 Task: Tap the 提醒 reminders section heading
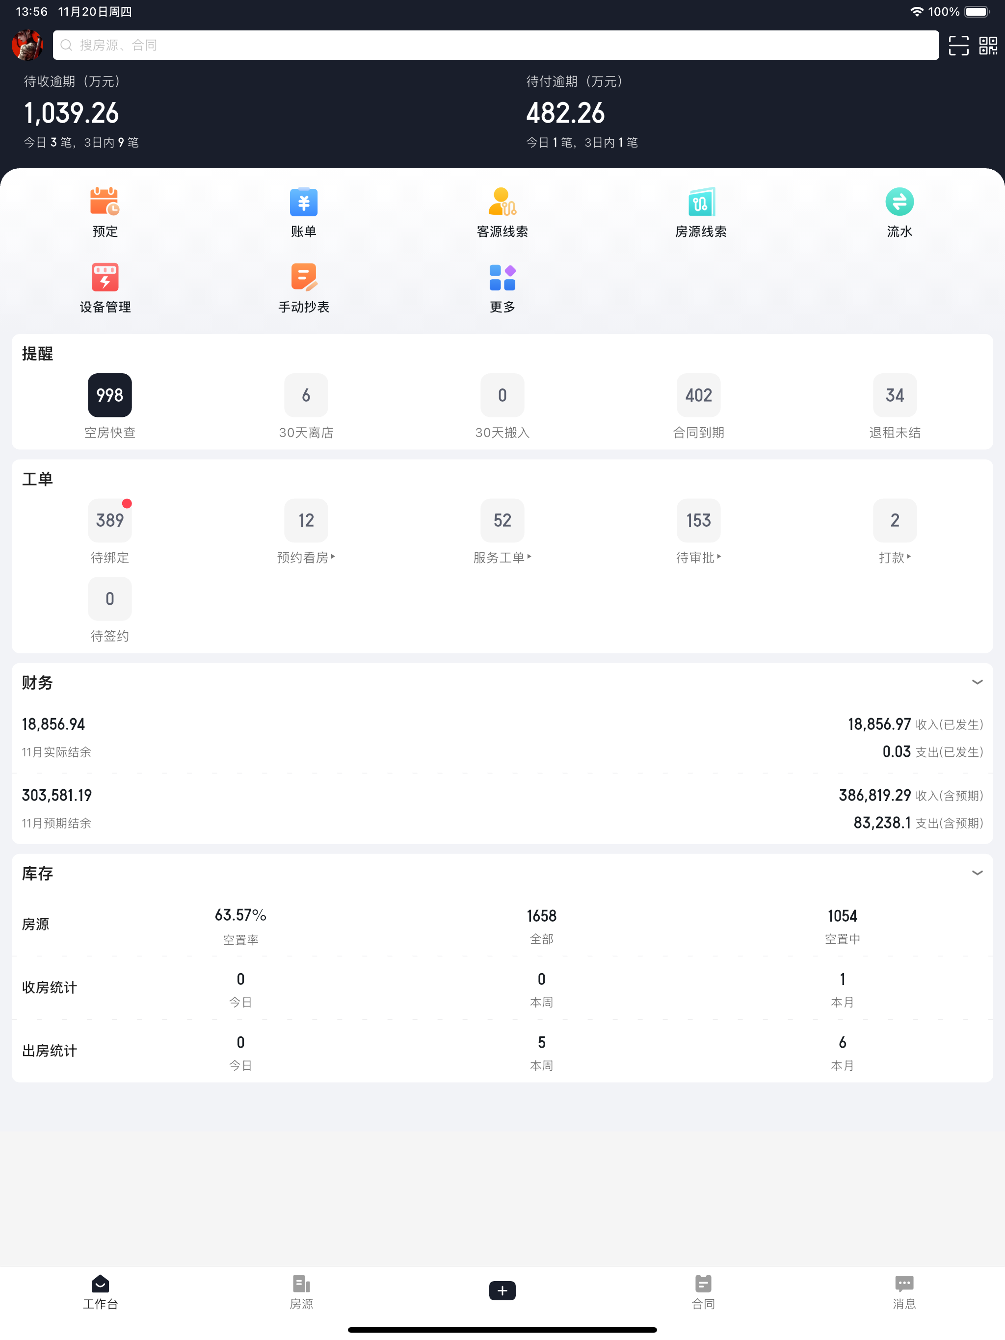click(x=38, y=354)
